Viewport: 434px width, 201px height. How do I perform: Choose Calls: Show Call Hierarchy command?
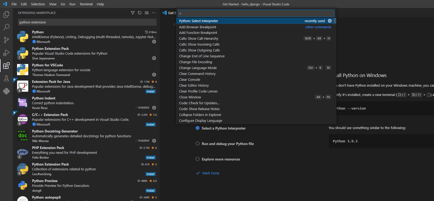(x=255, y=38)
